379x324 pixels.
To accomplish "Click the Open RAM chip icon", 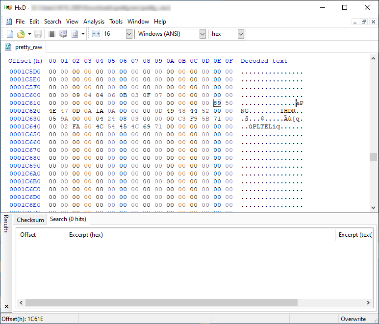I will (x=52, y=34).
